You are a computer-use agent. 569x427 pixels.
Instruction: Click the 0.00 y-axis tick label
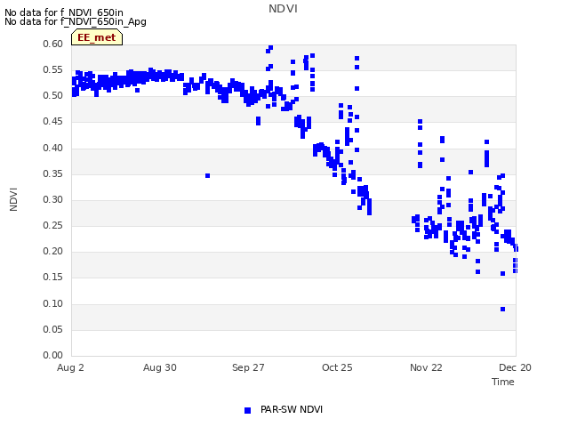coord(53,355)
